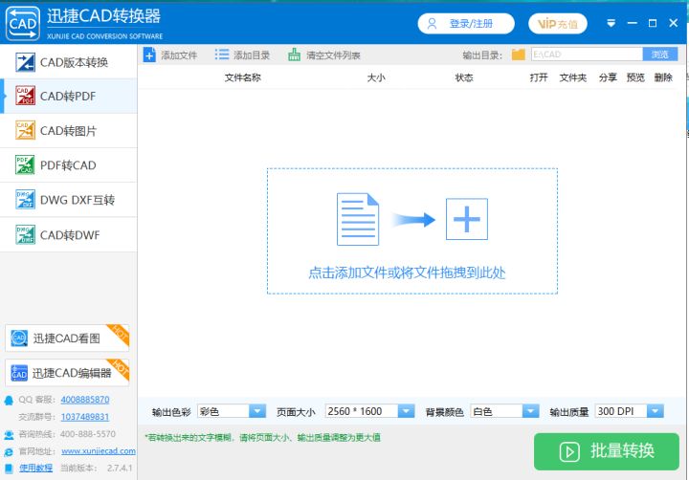Screen dimensions: 689x480
Task: Launch 迅捷CAD编辑器 from the sidebar
Action: [67, 372]
